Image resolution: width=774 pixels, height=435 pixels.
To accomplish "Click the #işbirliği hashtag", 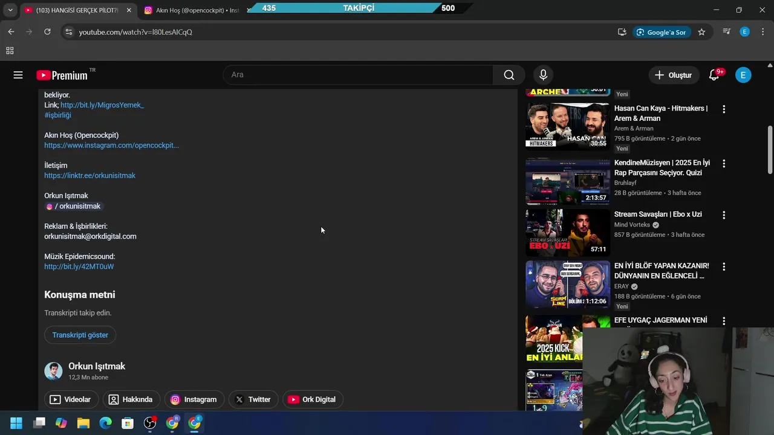I will pos(57,115).
